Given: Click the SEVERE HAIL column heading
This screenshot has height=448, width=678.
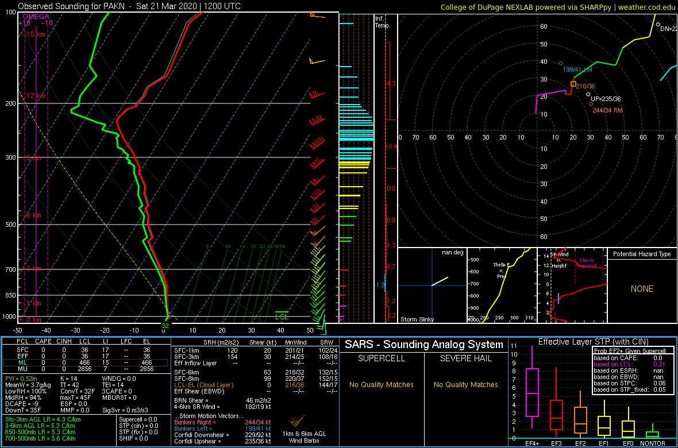Looking at the screenshot, I should pos(466,358).
